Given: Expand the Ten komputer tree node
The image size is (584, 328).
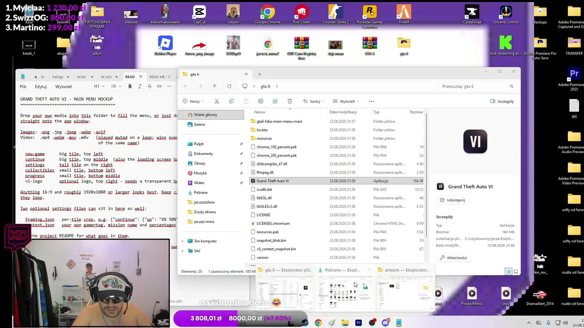Looking at the screenshot, I should coord(182,241).
